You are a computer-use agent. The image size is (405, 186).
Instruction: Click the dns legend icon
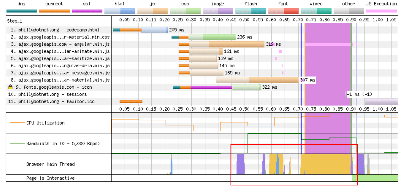pyautogui.click(x=21, y=10)
